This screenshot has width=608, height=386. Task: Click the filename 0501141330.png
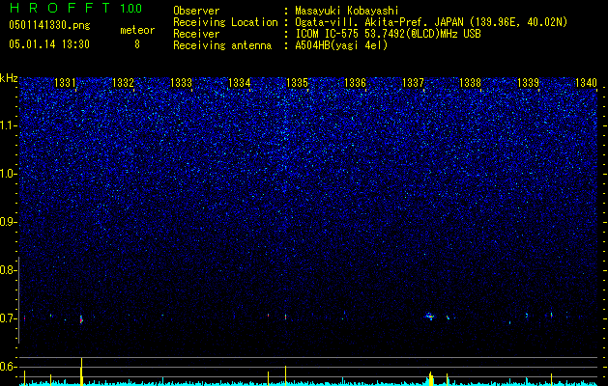pos(49,25)
